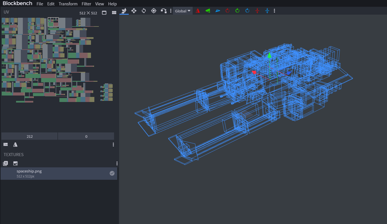The height and width of the screenshot is (224, 387).
Task: Open the Transform menu
Action: tap(68, 4)
